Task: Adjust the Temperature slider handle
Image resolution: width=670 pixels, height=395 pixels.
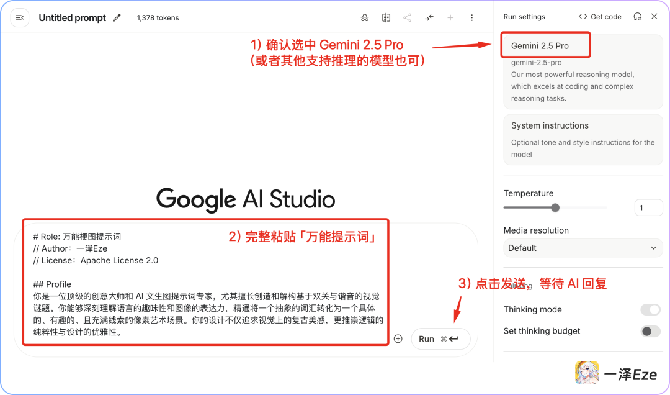Action: pyautogui.click(x=555, y=207)
